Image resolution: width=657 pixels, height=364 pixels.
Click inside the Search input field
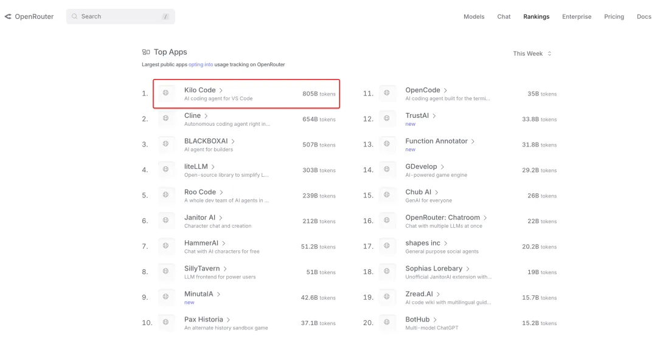point(120,16)
